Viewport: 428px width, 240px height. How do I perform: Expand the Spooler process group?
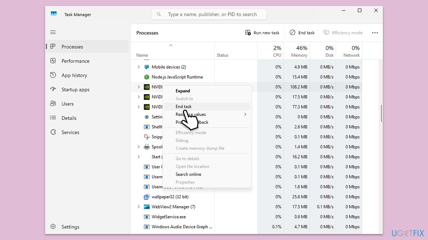[139, 147]
